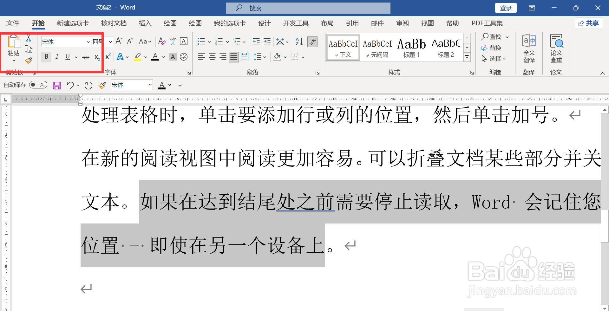
Task: Switch to the 设计 (Design) tab
Action: click(x=265, y=23)
